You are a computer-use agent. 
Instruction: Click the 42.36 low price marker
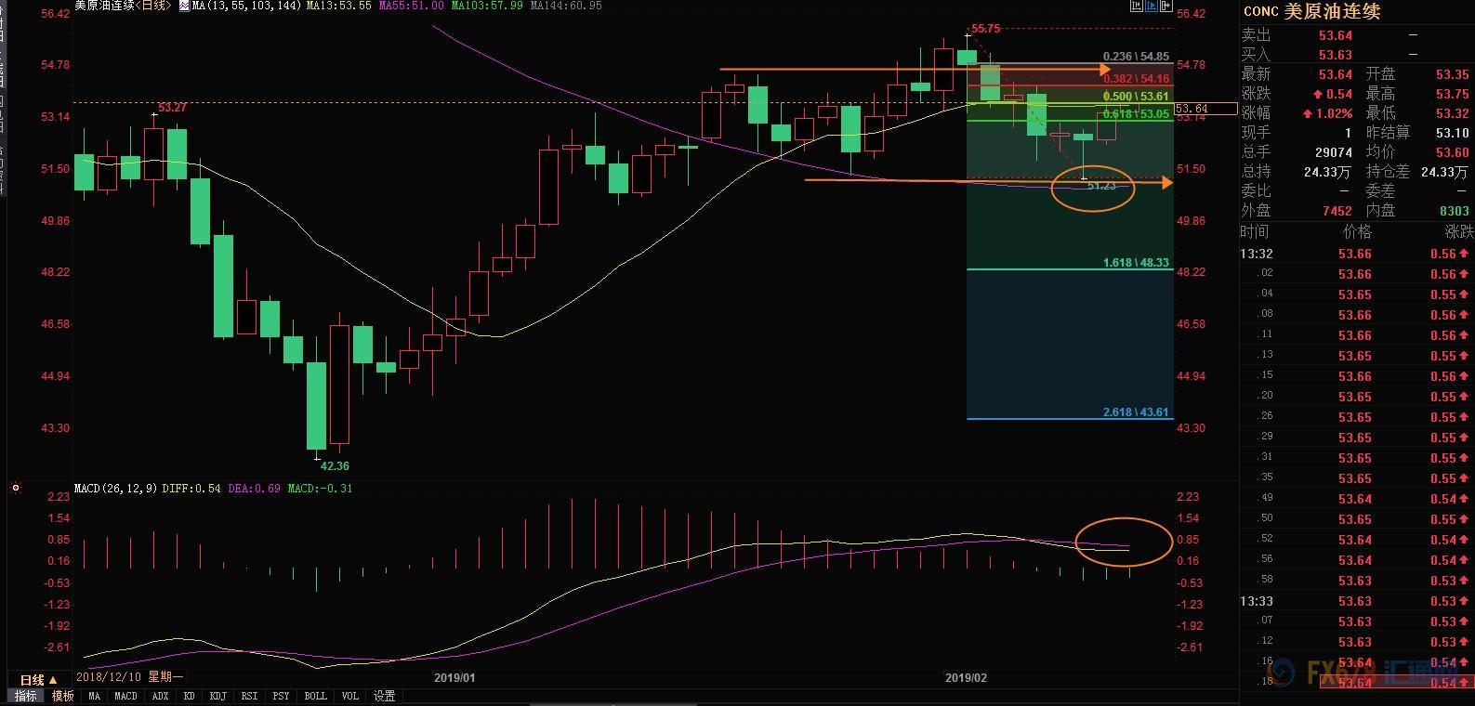click(x=335, y=465)
